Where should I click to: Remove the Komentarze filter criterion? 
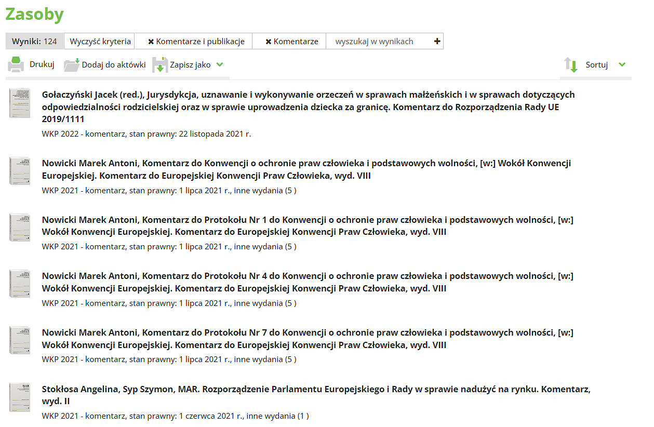click(268, 42)
